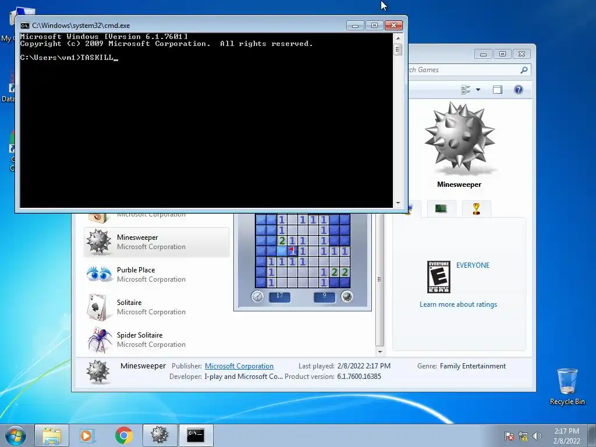596x447 pixels.
Task: Open Games Explorer help
Action: [x=519, y=90]
